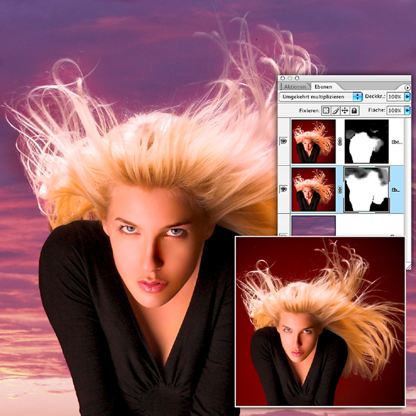Switch to the Aktionen tab
Image resolution: width=416 pixels, height=416 pixels.
click(x=295, y=87)
